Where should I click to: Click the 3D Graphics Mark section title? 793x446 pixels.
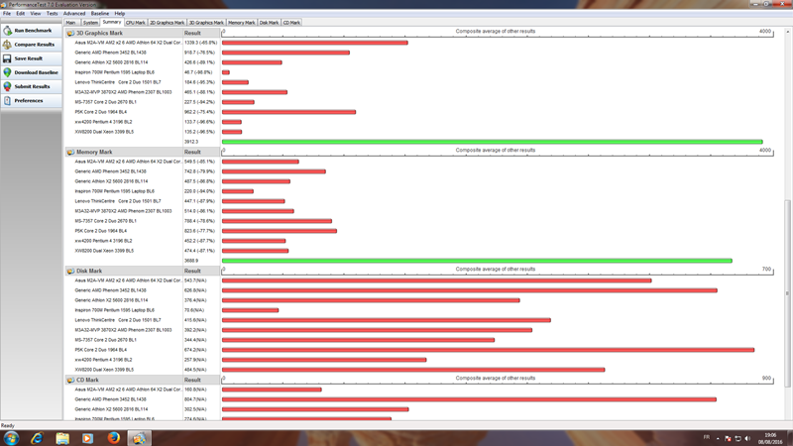point(99,33)
